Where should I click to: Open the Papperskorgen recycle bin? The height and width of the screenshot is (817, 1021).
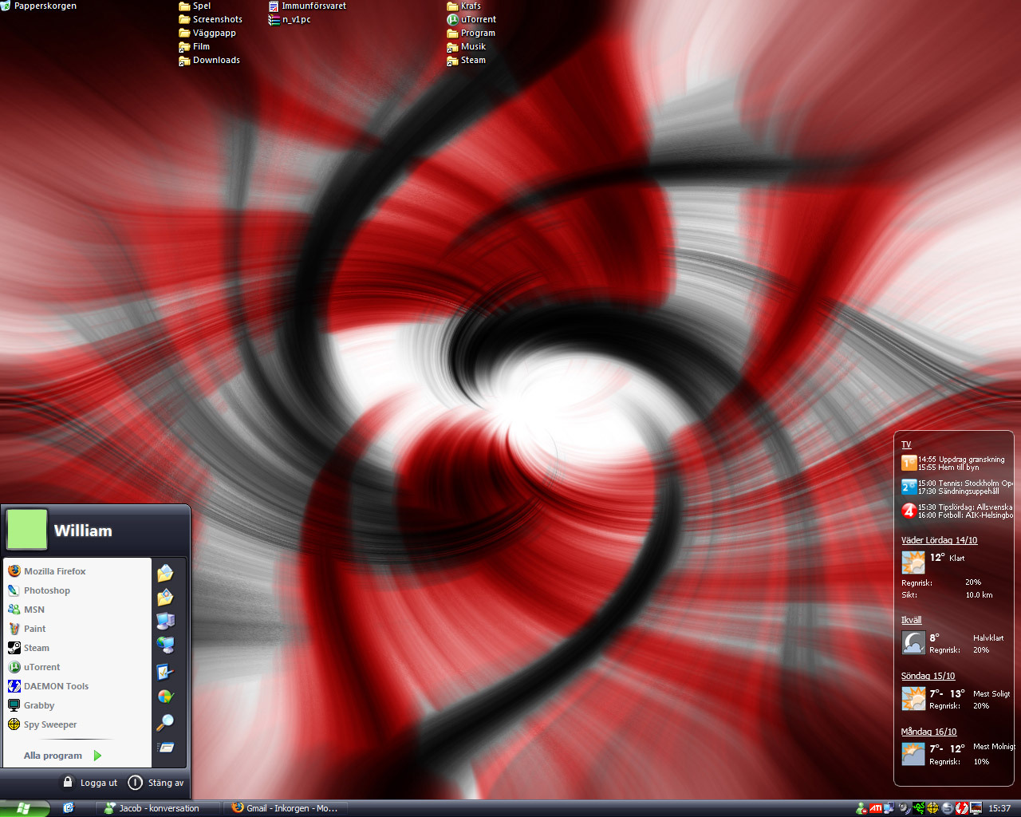click(39, 6)
